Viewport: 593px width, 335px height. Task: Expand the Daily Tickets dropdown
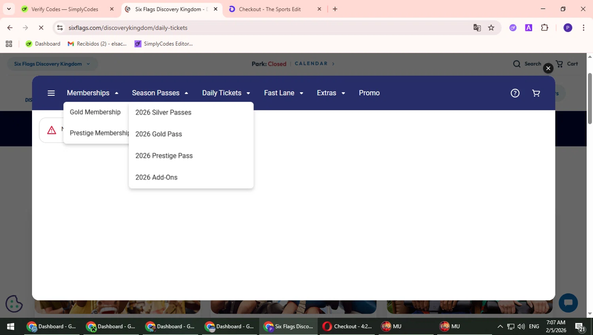[226, 93]
